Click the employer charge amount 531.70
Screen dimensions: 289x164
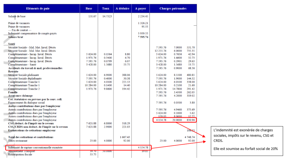191,47
